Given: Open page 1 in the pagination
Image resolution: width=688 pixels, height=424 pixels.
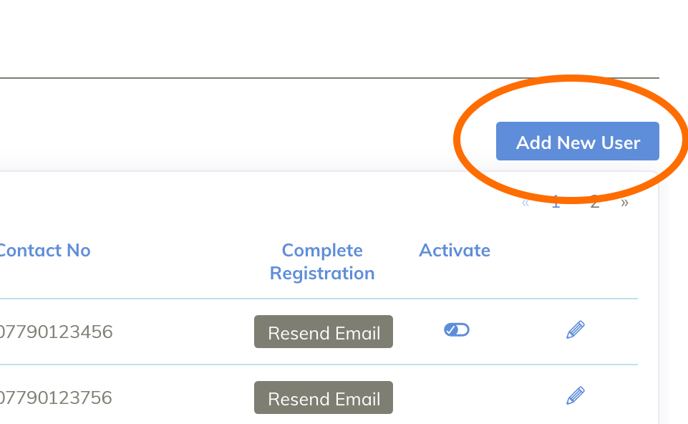Looking at the screenshot, I should click(x=556, y=203).
